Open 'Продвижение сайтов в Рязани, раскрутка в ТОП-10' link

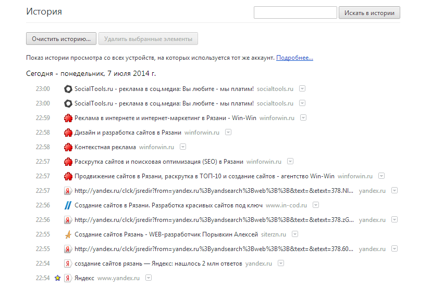tap(204, 176)
